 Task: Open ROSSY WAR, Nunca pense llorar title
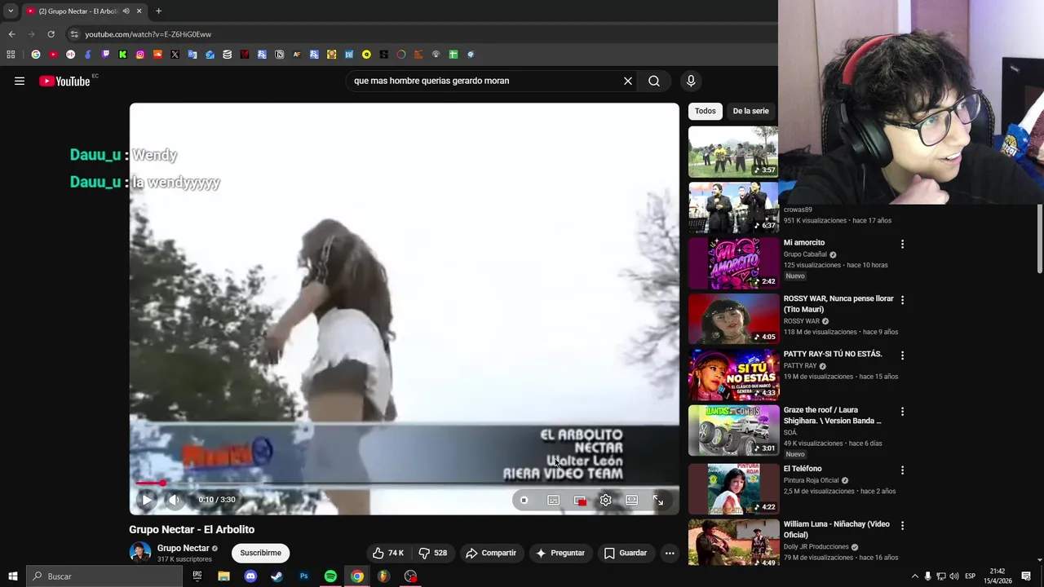coord(838,304)
